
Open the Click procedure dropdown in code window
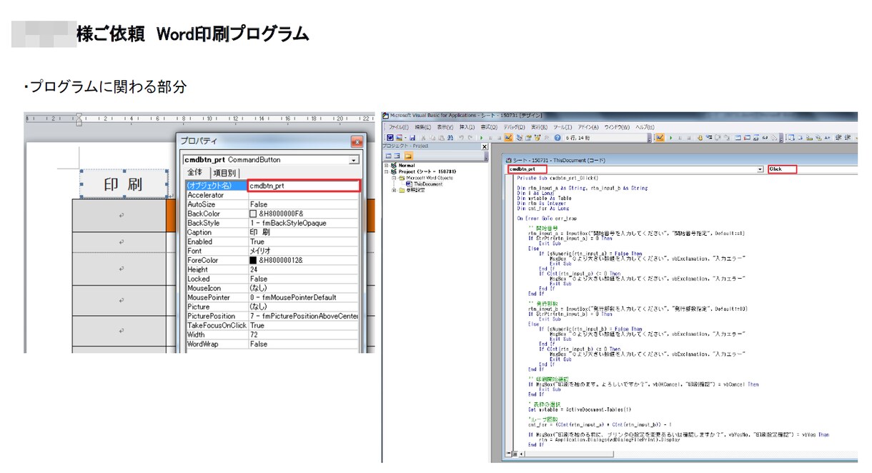tap(783, 169)
